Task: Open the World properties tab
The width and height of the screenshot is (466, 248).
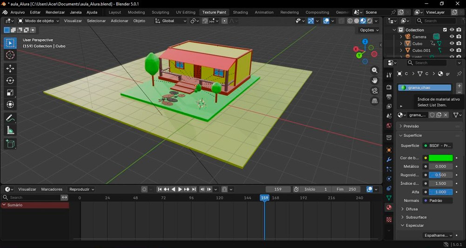Action: tap(389, 126)
